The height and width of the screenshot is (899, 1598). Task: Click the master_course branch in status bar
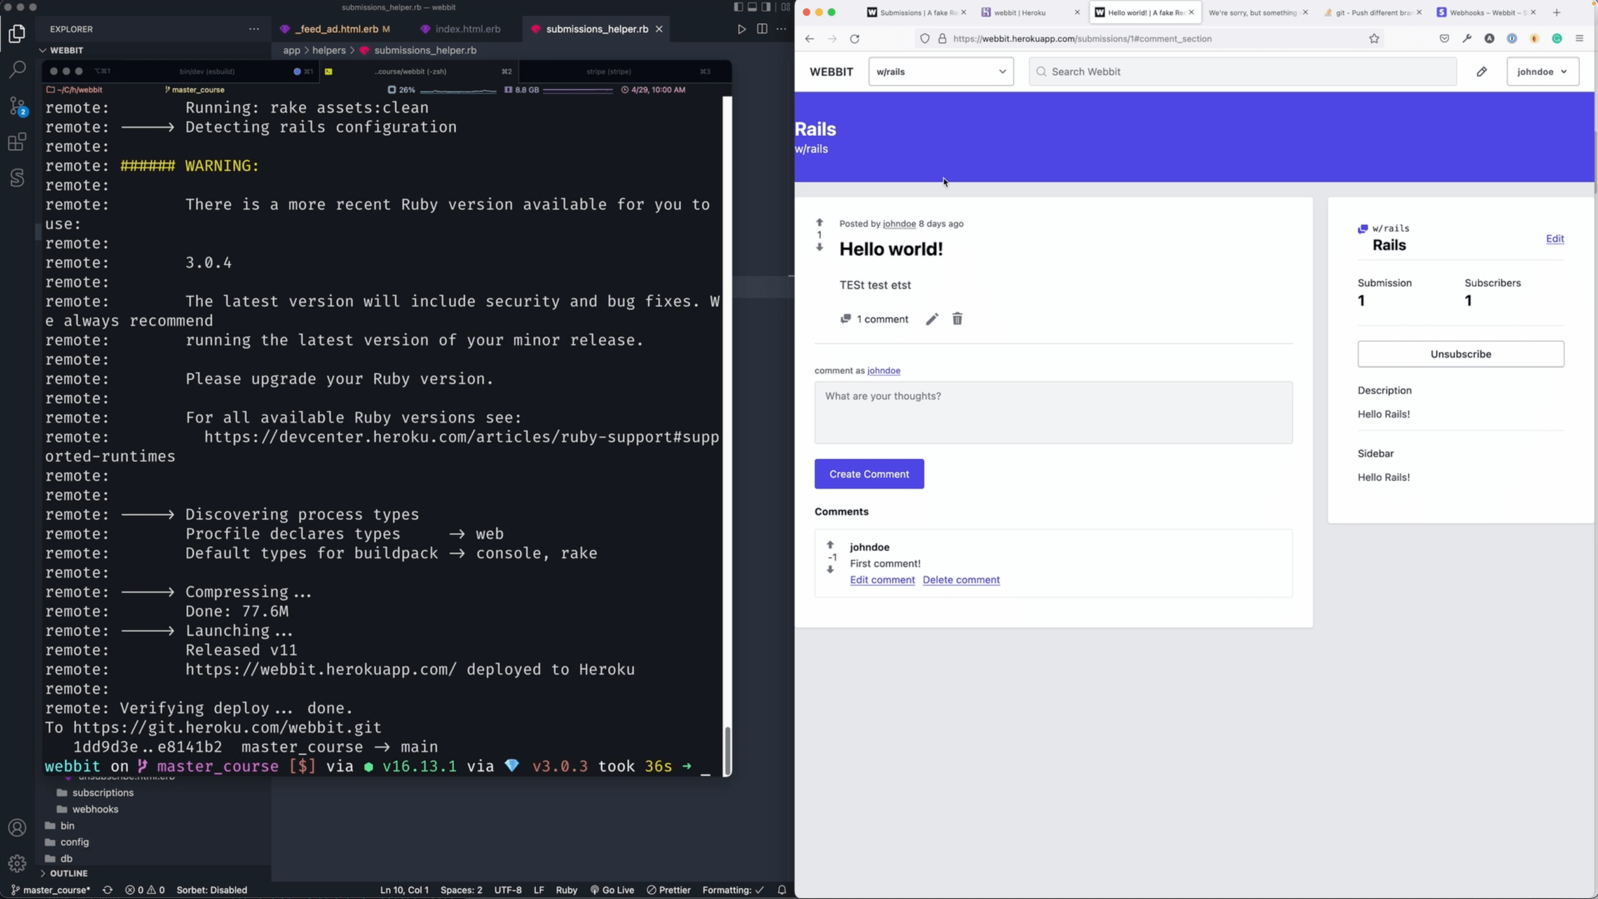pyautogui.click(x=51, y=890)
